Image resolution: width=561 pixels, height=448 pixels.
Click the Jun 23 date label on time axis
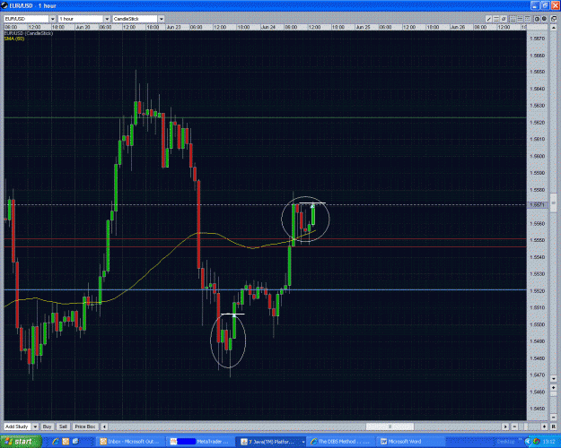tap(173, 27)
